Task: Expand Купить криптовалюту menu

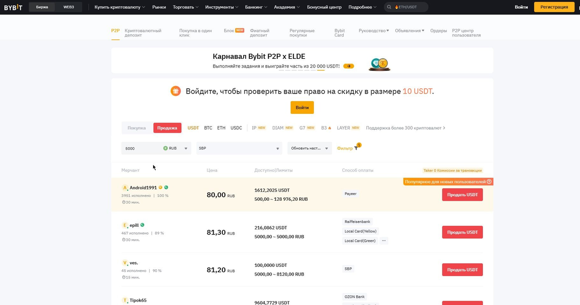Action: [x=120, y=7]
